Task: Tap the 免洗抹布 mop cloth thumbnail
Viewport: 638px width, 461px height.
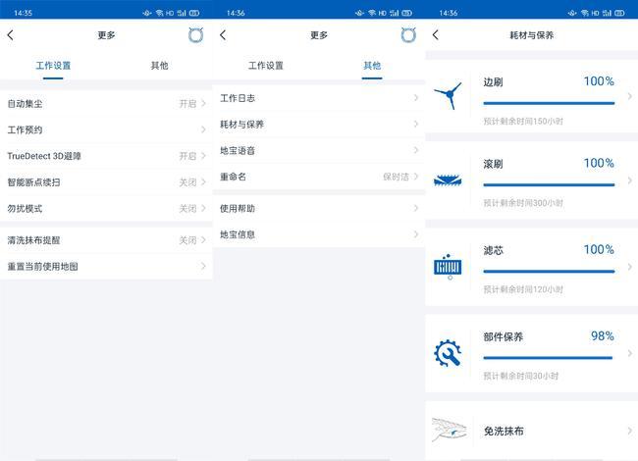Action: [450, 430]
